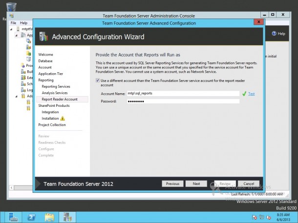Select the Analysis Services sub-step
The width and height of the screenshot is (298, 223).
(55, 93)
